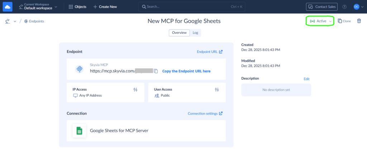
Task: Switch to the Log tab
Action: click(x=195, y=32)
